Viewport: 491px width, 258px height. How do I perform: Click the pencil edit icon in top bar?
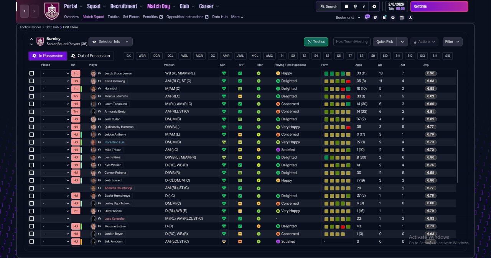coord(364,7)
